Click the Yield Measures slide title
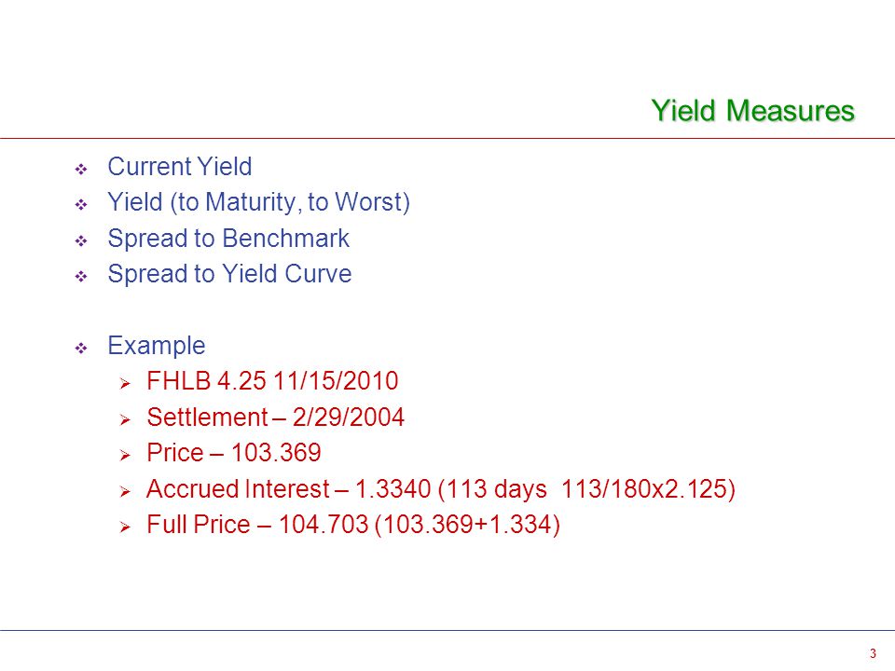895x671 pixels. (x=753, y=111)
